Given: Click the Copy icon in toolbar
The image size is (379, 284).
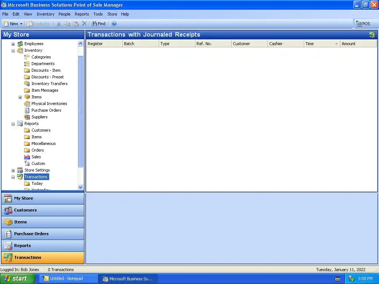Looking at the screenshot, I should [x=67, y=24].
